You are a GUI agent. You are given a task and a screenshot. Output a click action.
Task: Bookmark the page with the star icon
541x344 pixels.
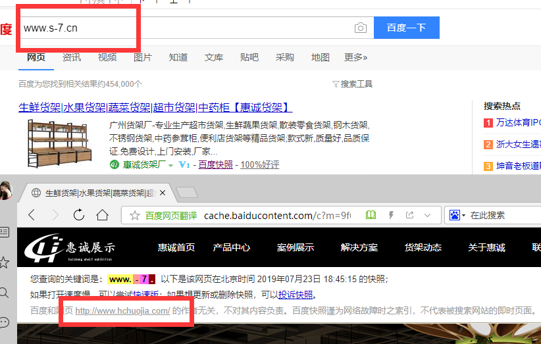coord(134,216)
